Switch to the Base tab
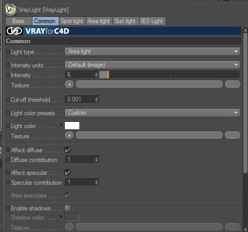The height and width of the screenshot is (232, 248). pyautogui.click(x=19, y=21)
